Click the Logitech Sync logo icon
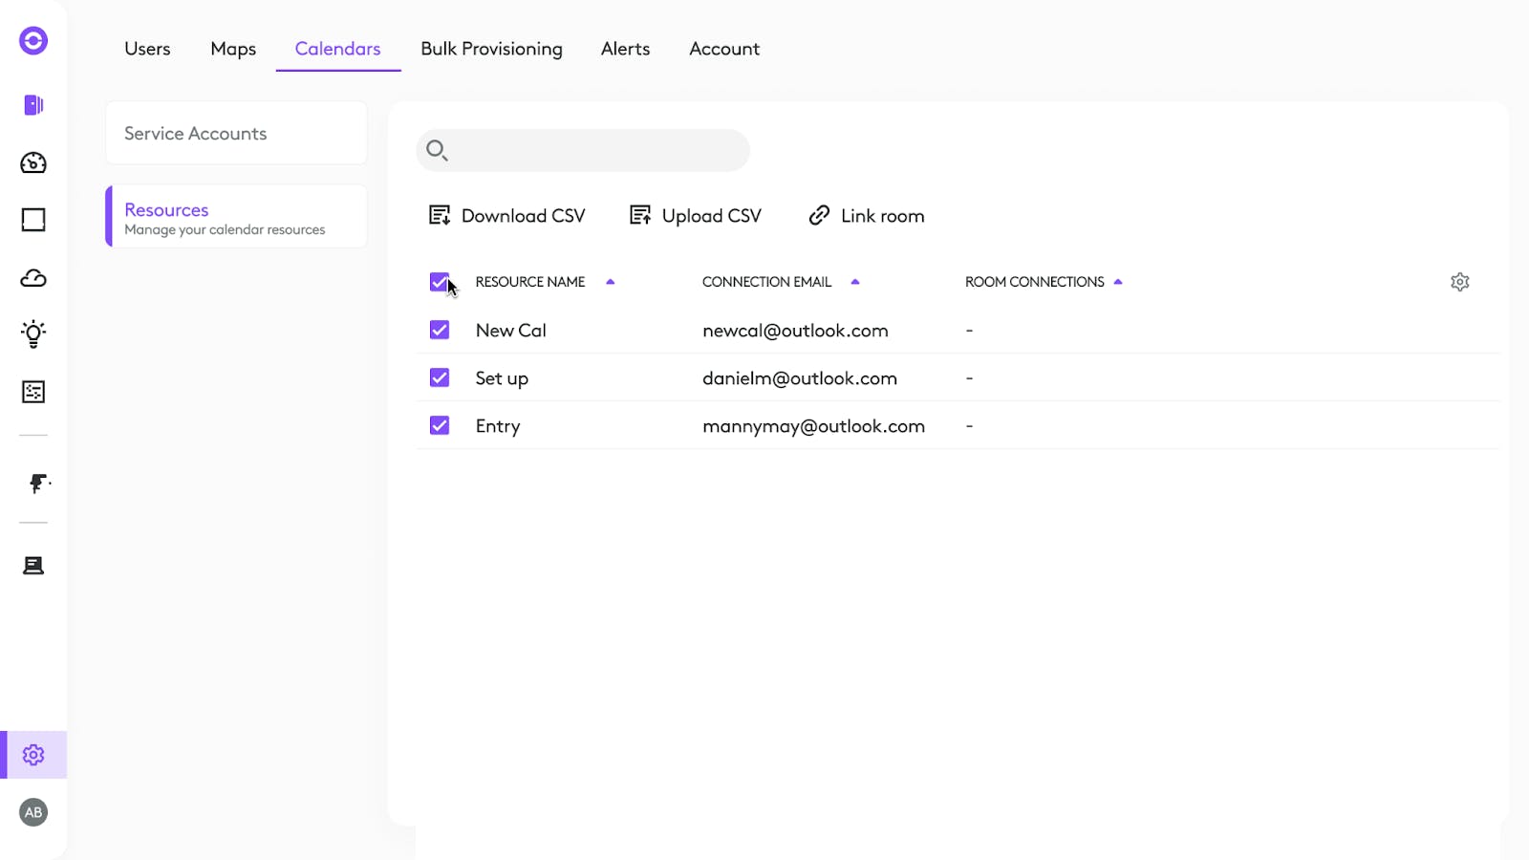Viewport: 1529px width, 860px height. click(x=33, y=40)
